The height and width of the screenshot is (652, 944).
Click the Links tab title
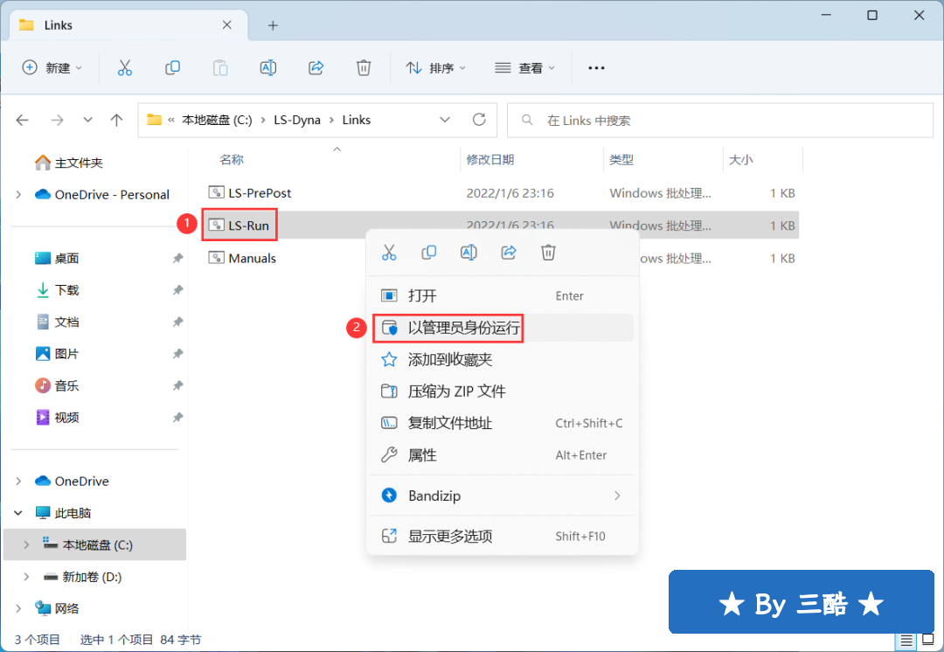tap(59, 25)
